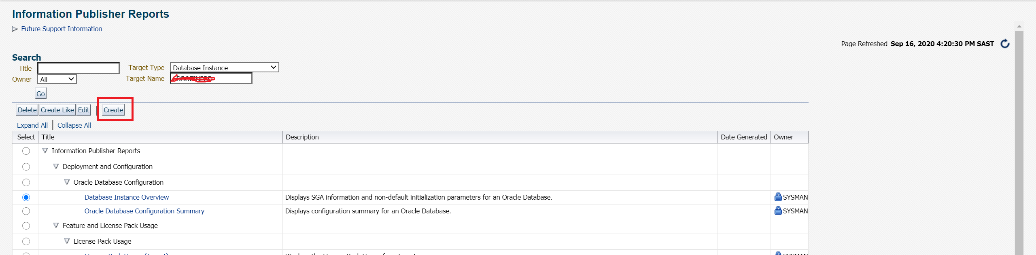
Task: Select radio button for Deployment and Configuration row
Action: pyautogui.click(x=26, y=166)
